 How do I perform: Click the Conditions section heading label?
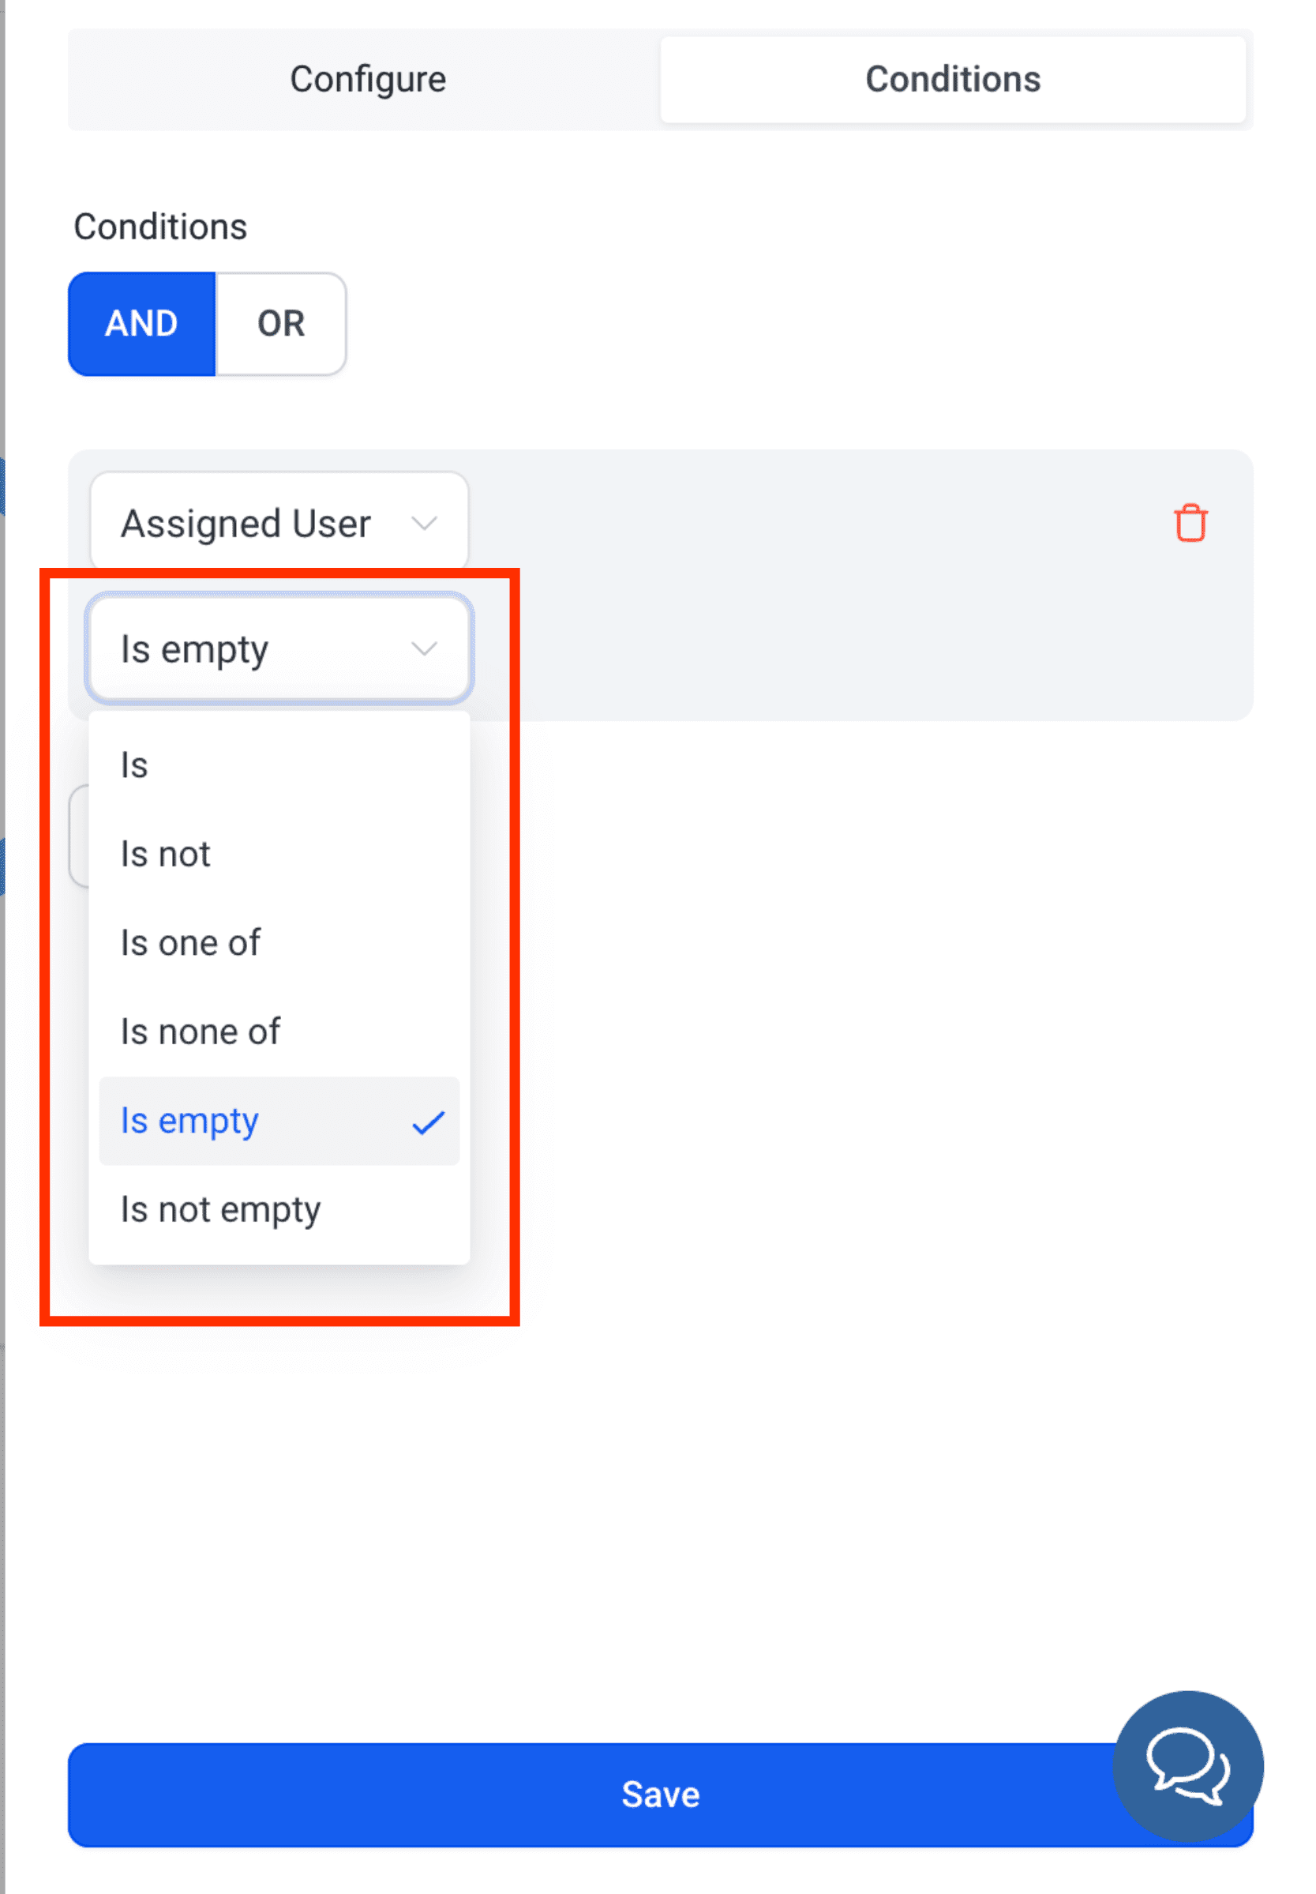[x=160, y=227]
